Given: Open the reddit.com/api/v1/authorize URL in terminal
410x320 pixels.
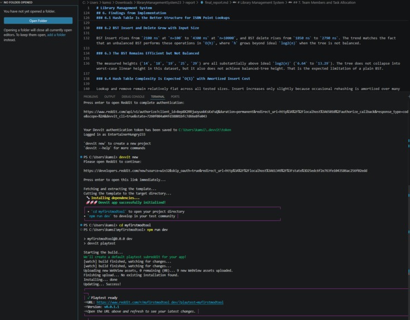Looking at the screenshot, I should click(246, 114).
